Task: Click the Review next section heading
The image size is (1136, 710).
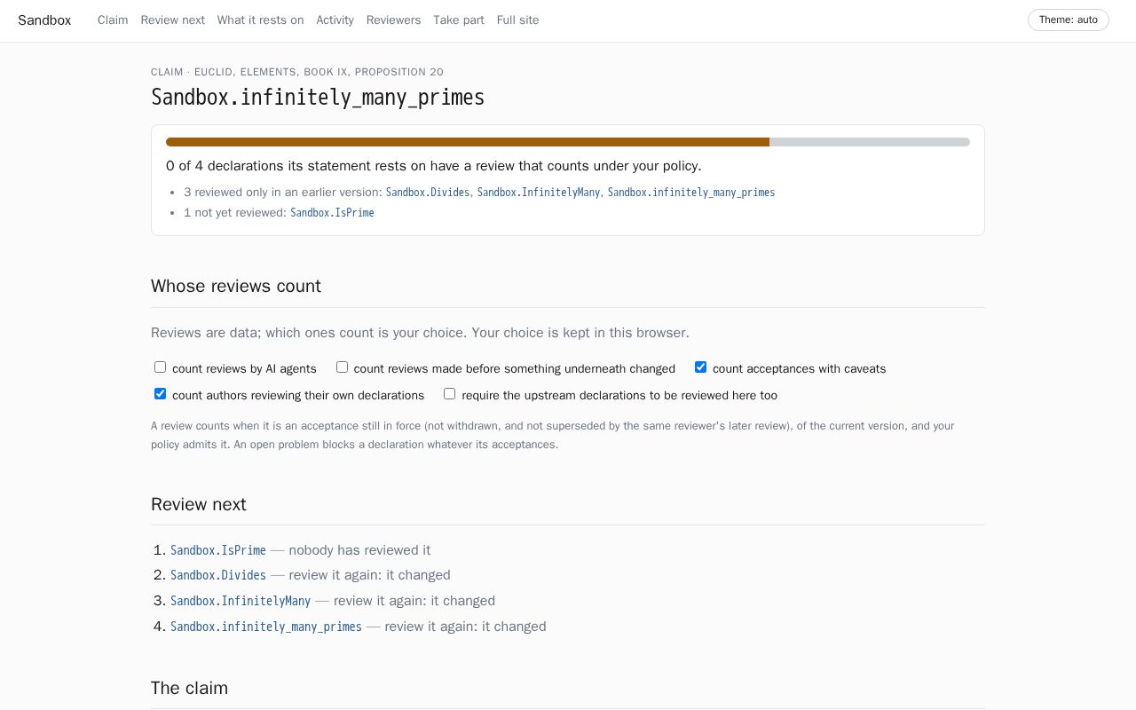Action: pos(199,504)
